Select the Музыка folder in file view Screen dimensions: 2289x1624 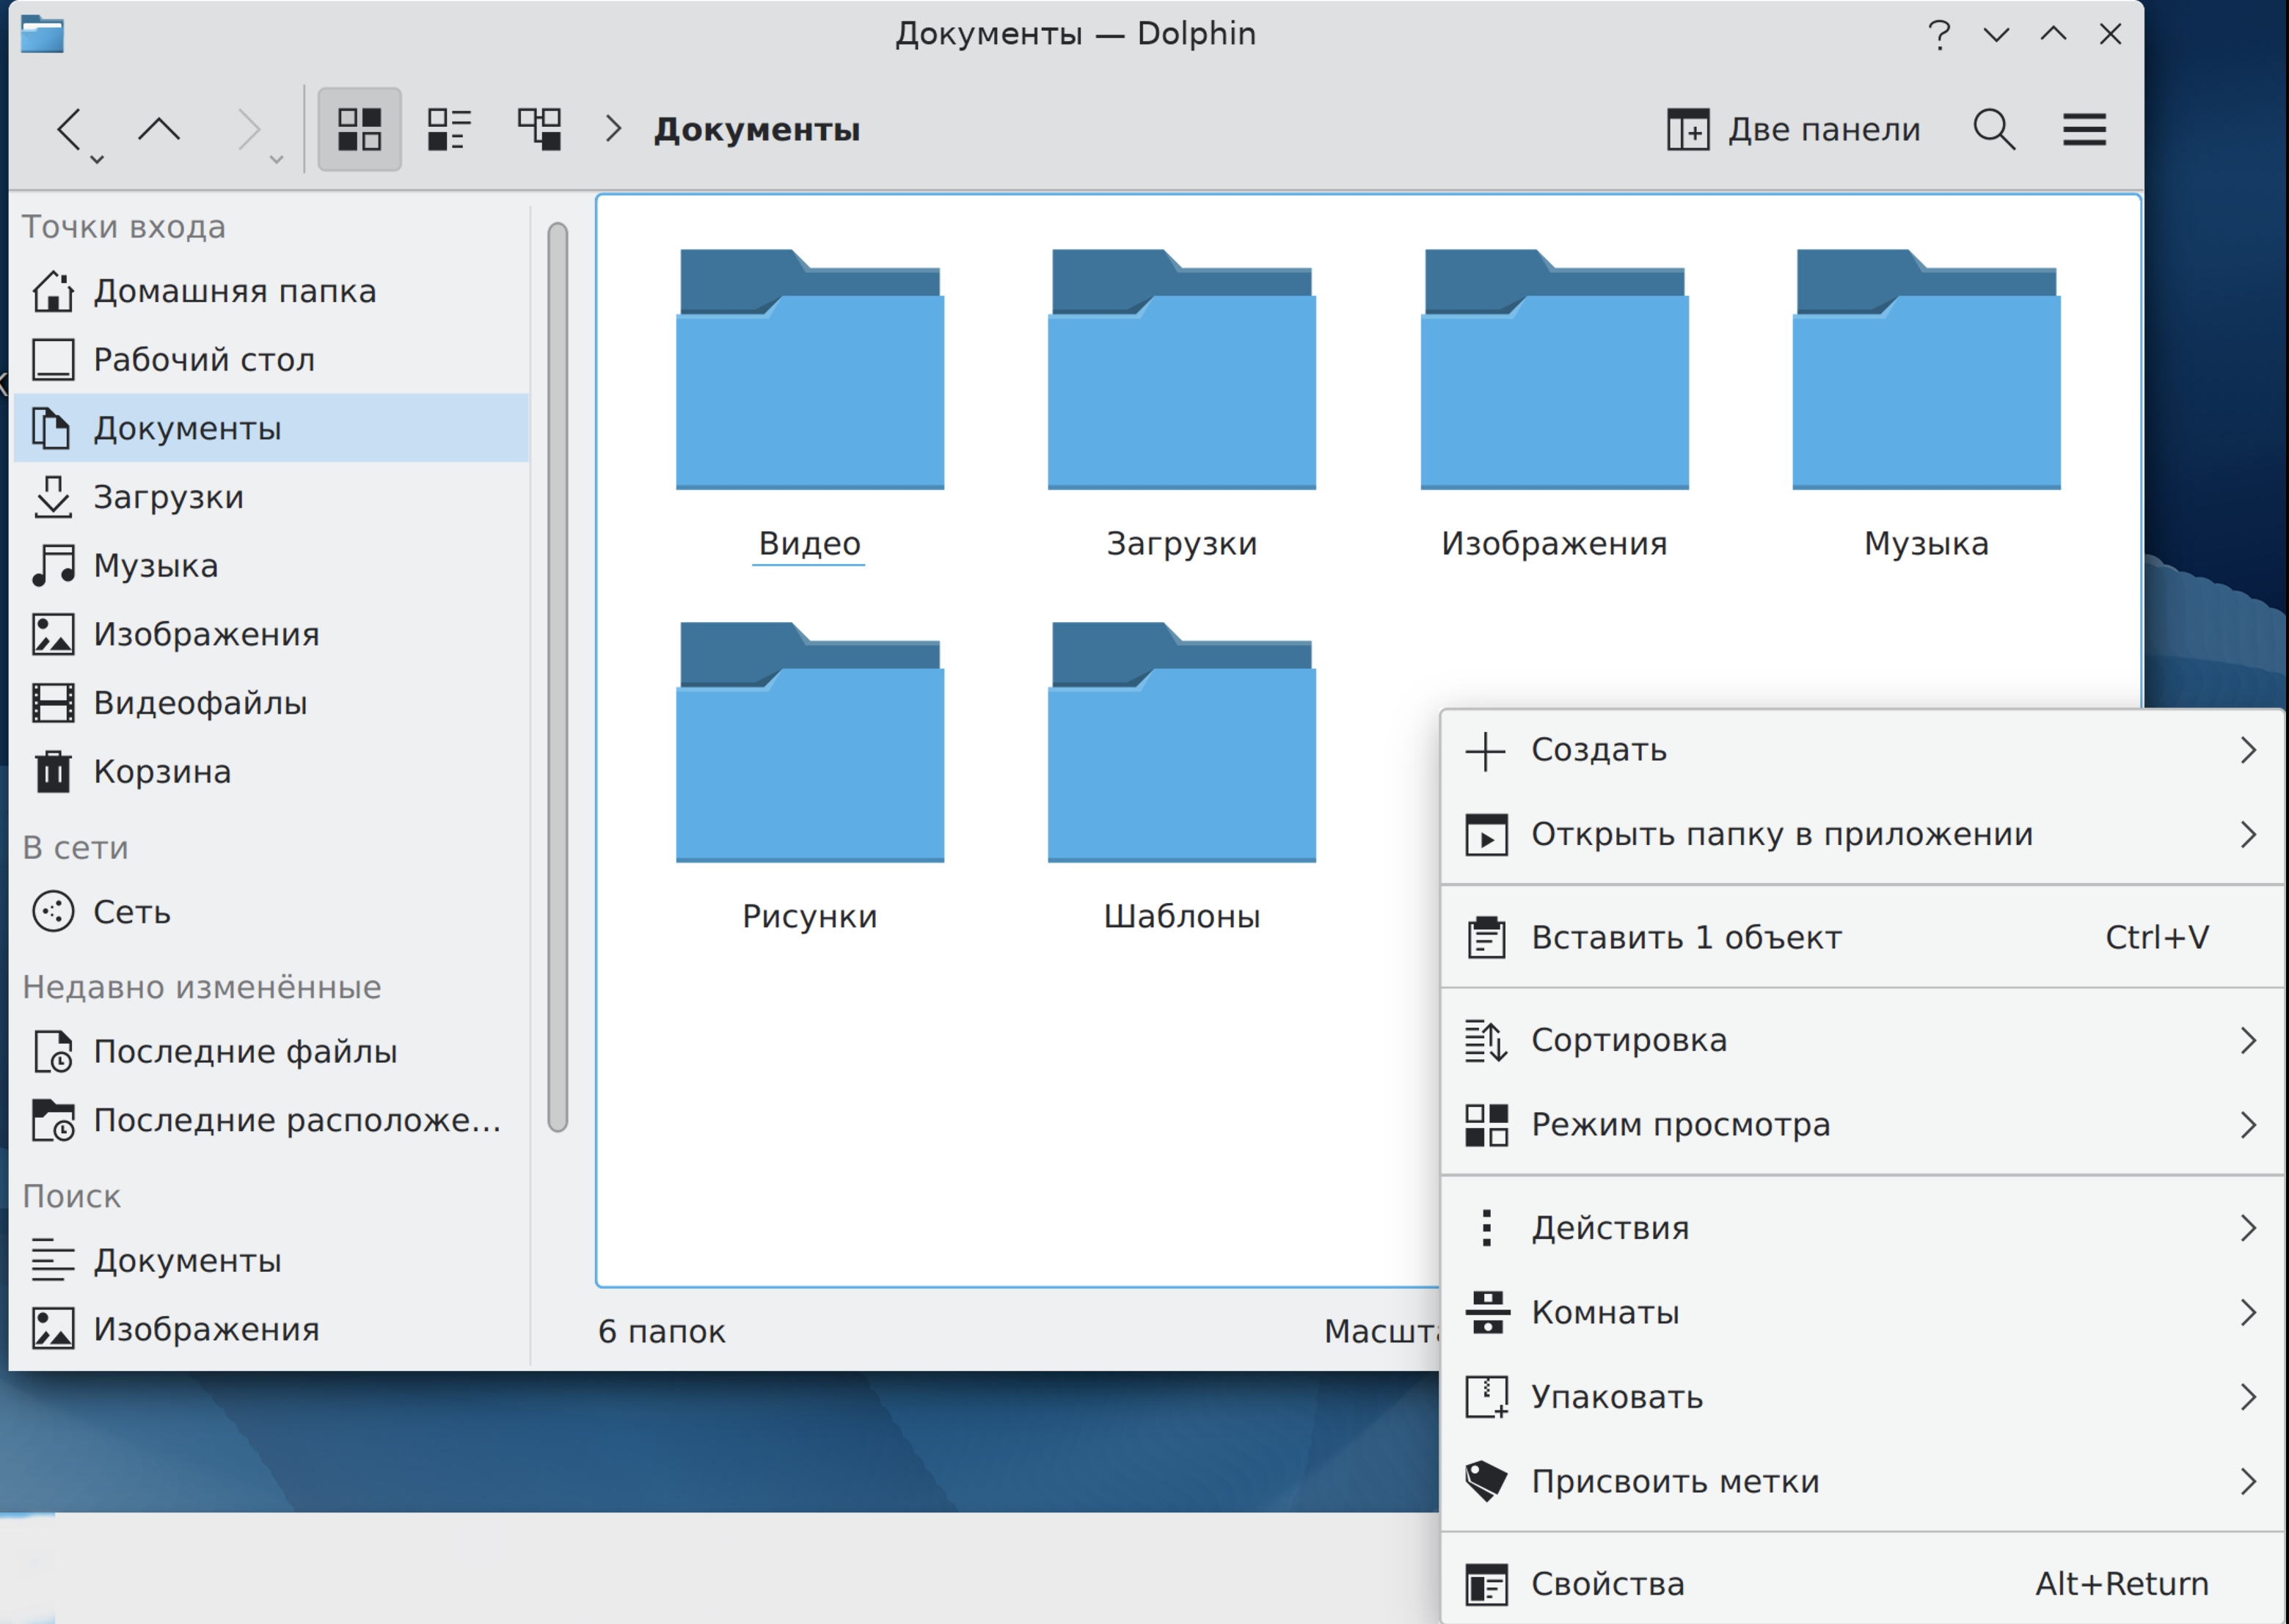pos(1927,405)
